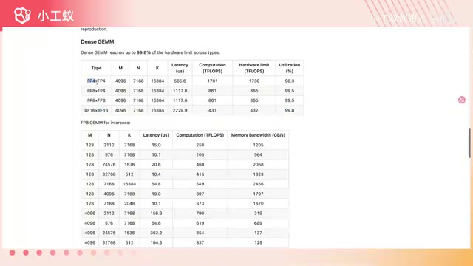473x266 pixels.
Task: Click the 99.8 utilization cell
Action: (x=289, y=110)
